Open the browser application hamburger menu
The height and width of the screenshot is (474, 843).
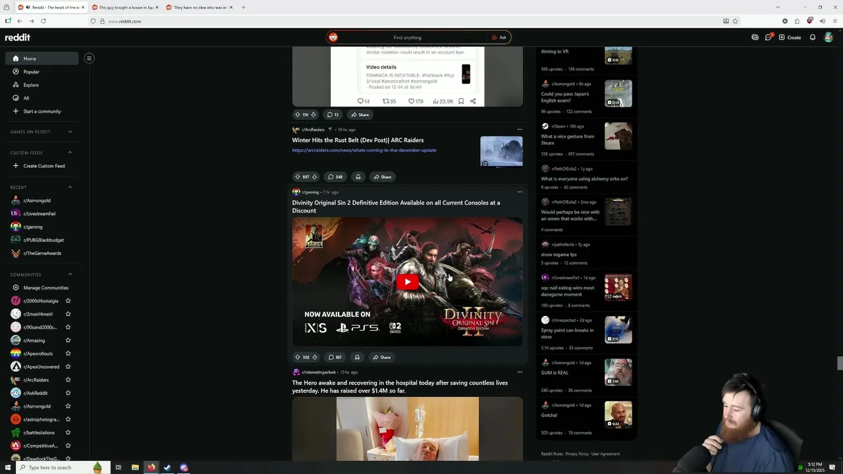pyautogui.click(x=834, y=21)
